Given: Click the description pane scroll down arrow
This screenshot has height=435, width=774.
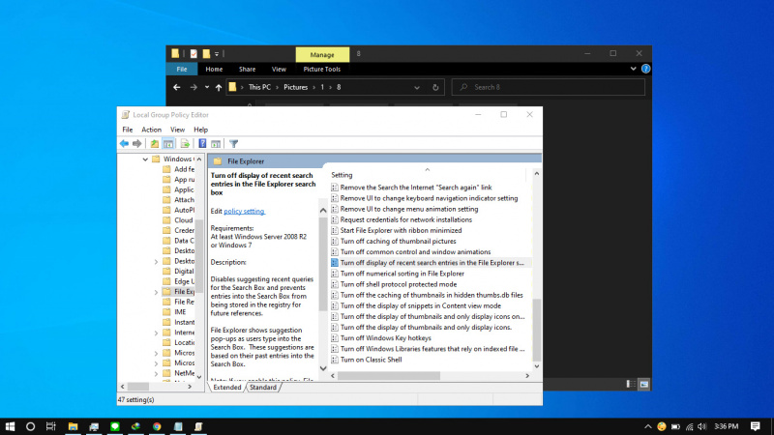Looking at the screenshot, I should [323, 368].
